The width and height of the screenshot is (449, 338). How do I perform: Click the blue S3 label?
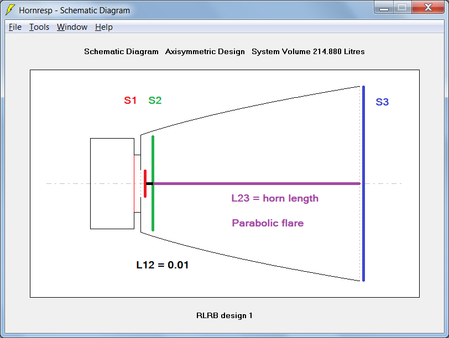coord(382,102)
